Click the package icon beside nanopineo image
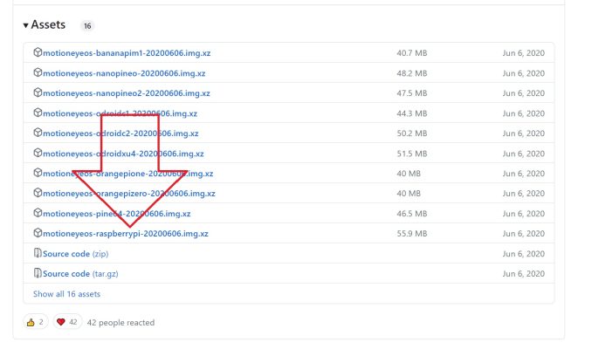Image resolution: width=592 pixels, height=349 pixels. coord(38,72)
